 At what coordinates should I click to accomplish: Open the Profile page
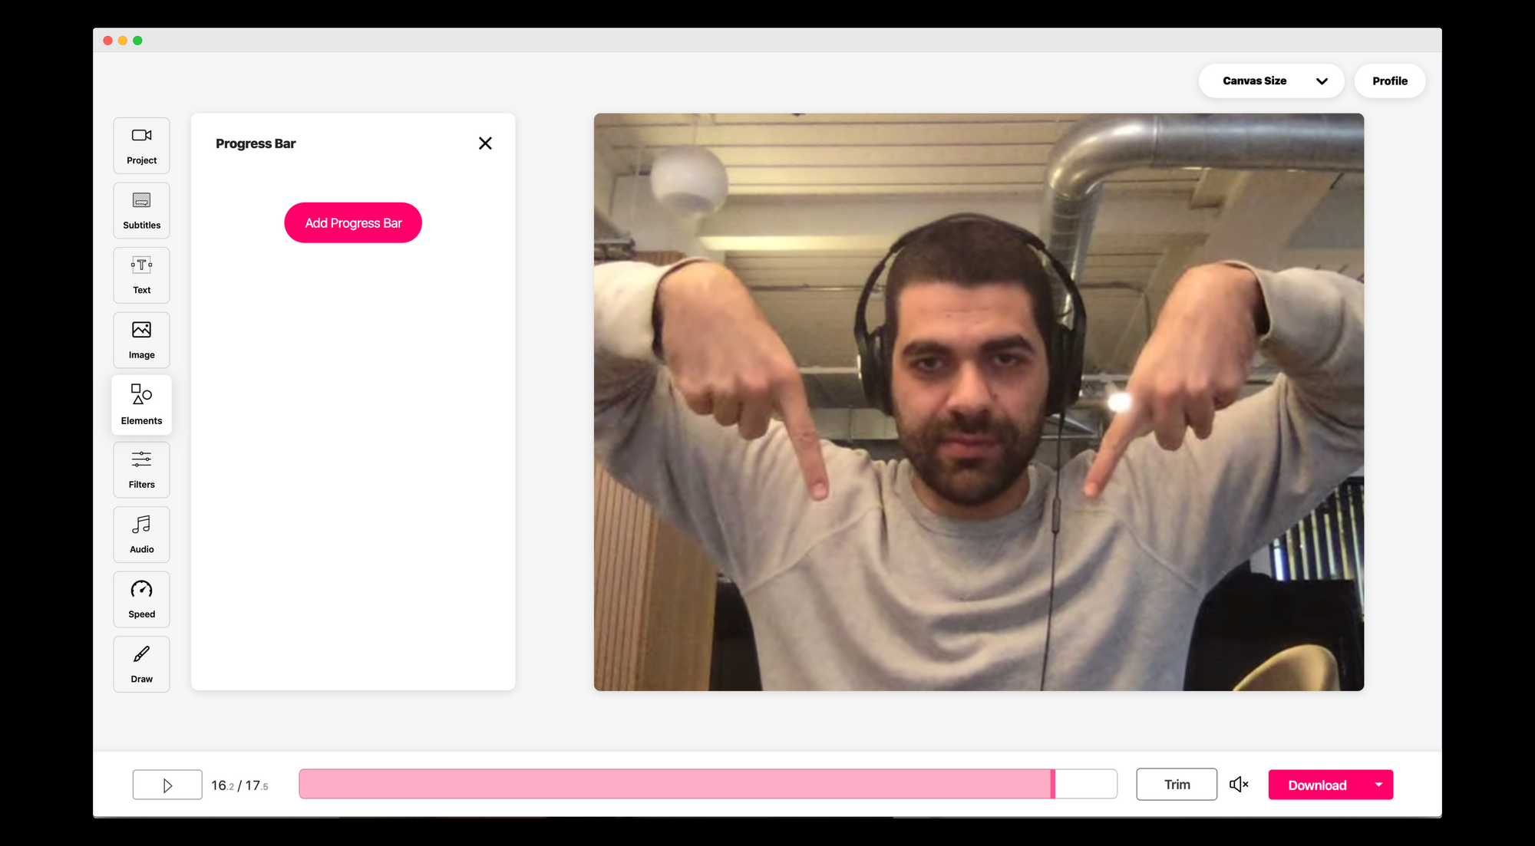tap(1390, 81)
